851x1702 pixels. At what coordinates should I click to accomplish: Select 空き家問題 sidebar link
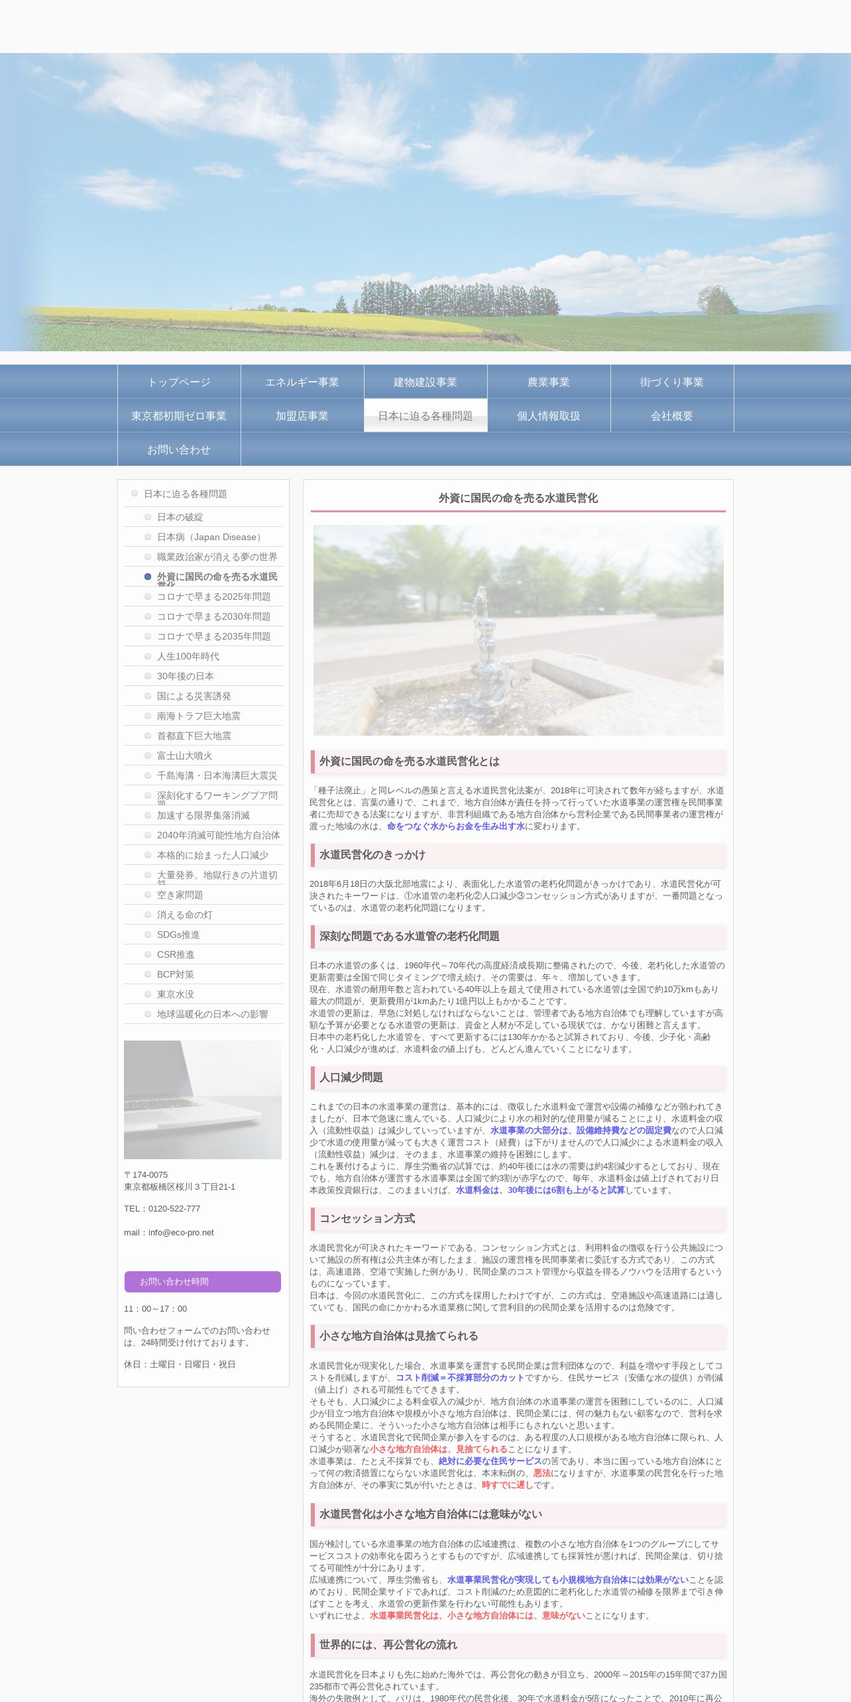click(203, 895)
